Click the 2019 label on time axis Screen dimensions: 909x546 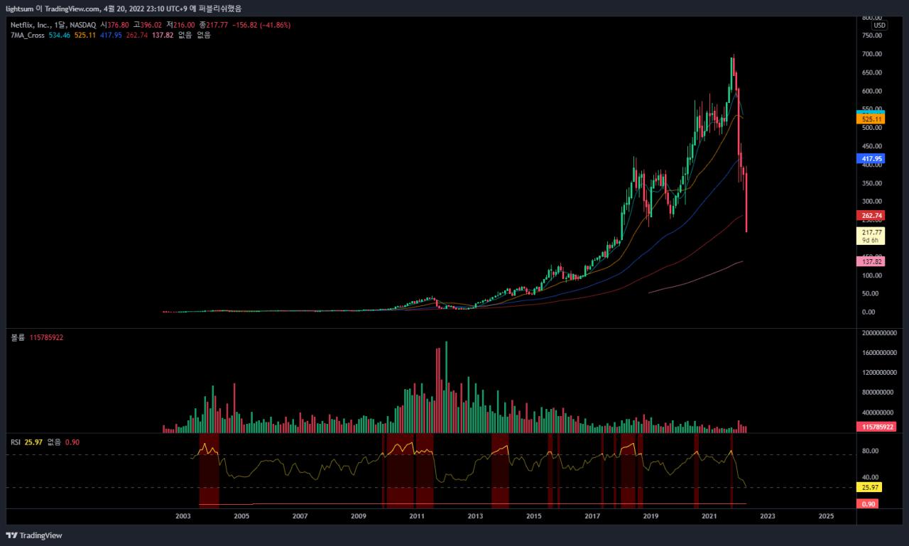(651, 516)
